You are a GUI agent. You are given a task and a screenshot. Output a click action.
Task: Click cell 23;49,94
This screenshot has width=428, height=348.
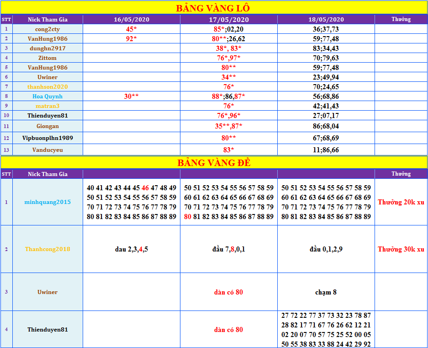[x=326, y=77]
